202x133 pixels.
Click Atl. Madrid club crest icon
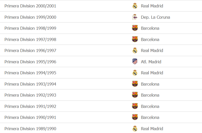pyautogui.click(x=135, y=62)
